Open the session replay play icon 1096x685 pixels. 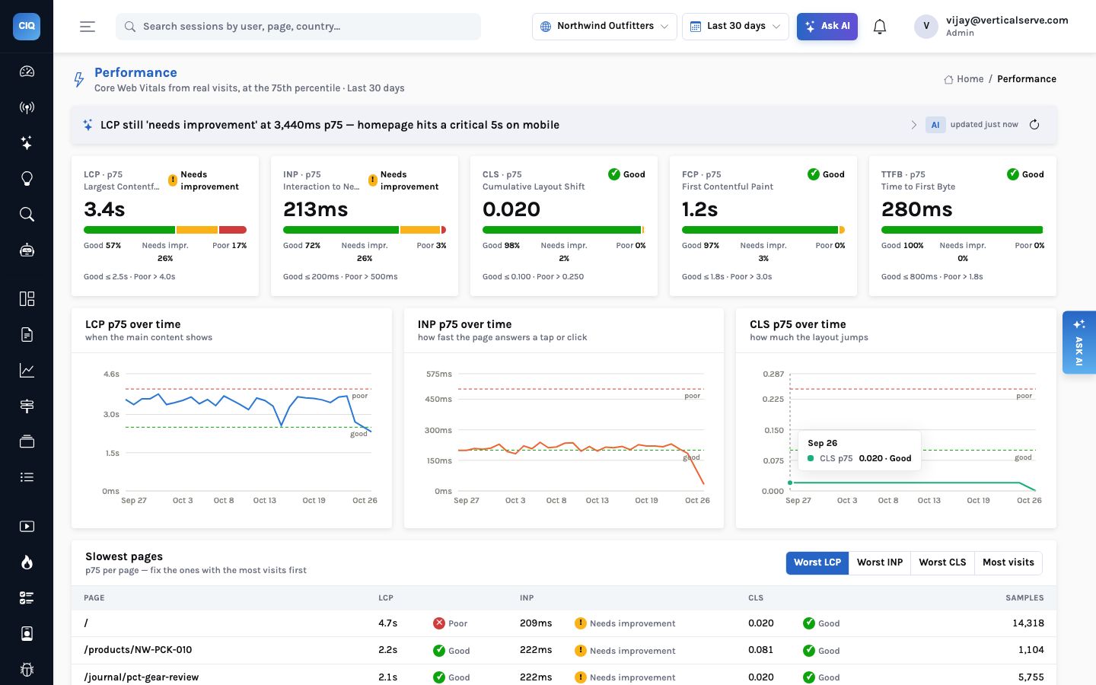pyautogui.click(x=27, y=527)
